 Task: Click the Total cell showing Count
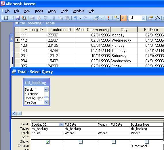47,133
